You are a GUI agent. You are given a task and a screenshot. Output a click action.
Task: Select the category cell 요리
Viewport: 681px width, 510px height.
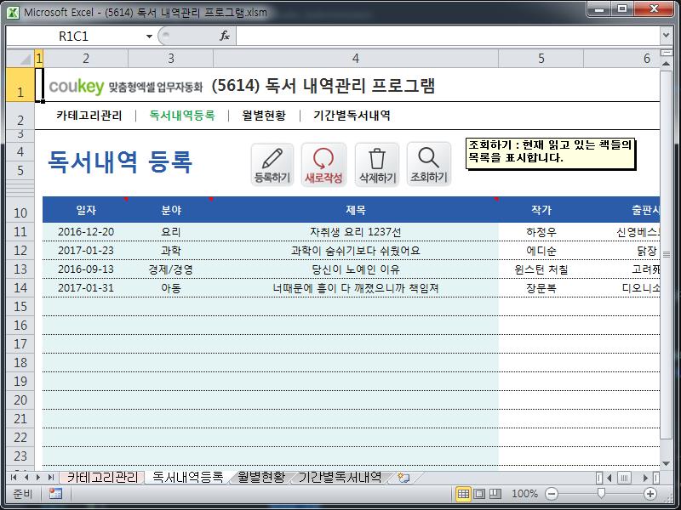pyautogui.click(x=171, y=232)
